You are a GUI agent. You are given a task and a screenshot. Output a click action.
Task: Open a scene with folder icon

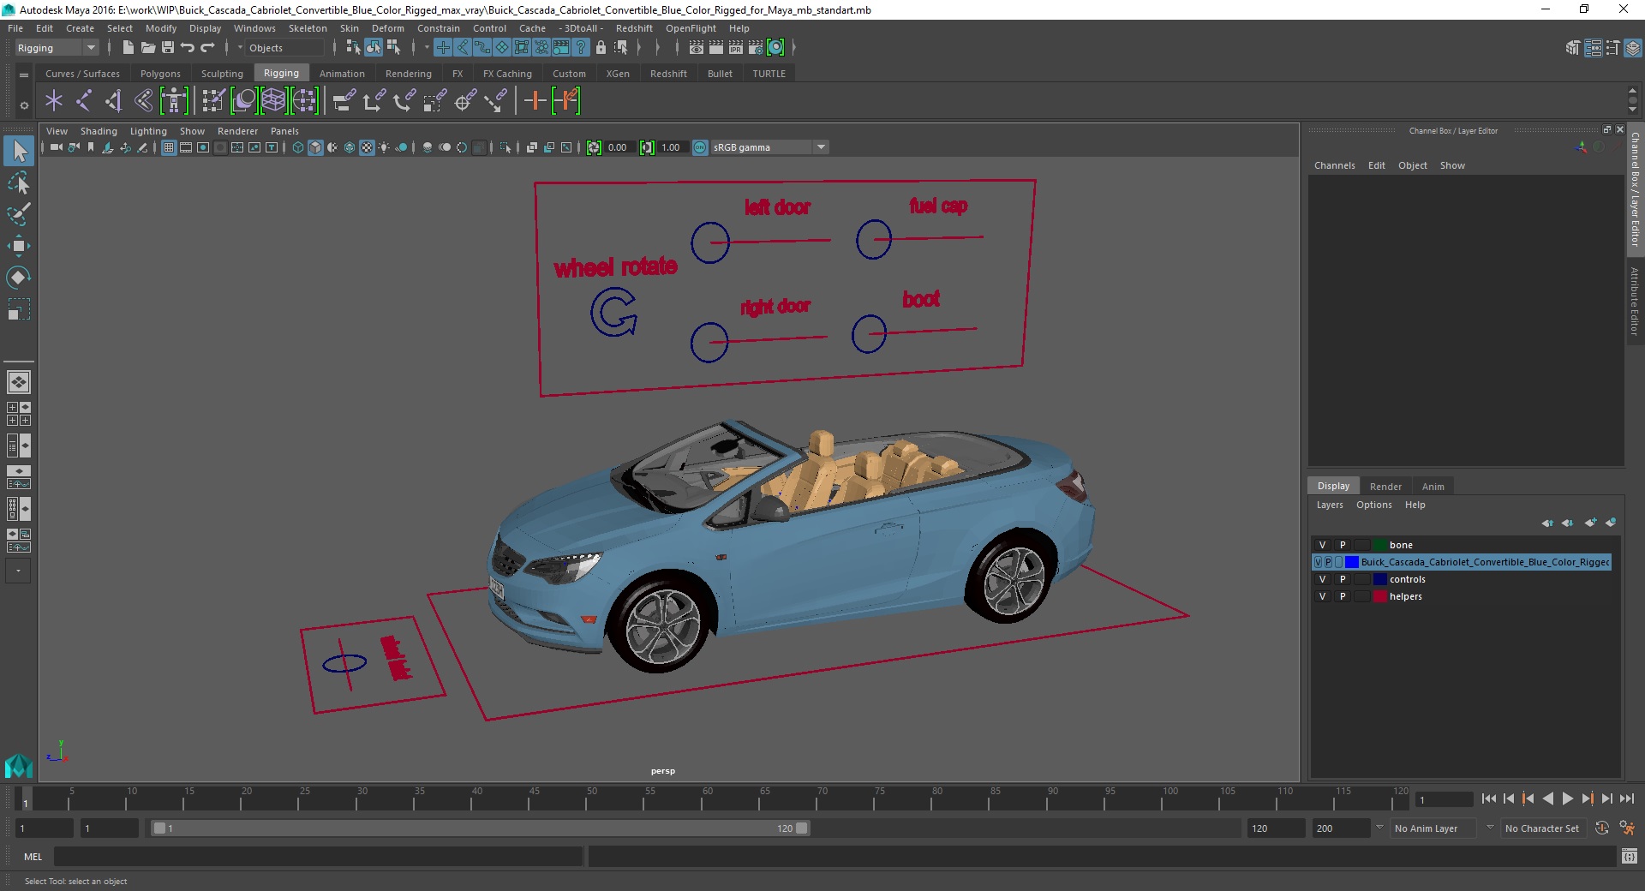tap(148, 48)
